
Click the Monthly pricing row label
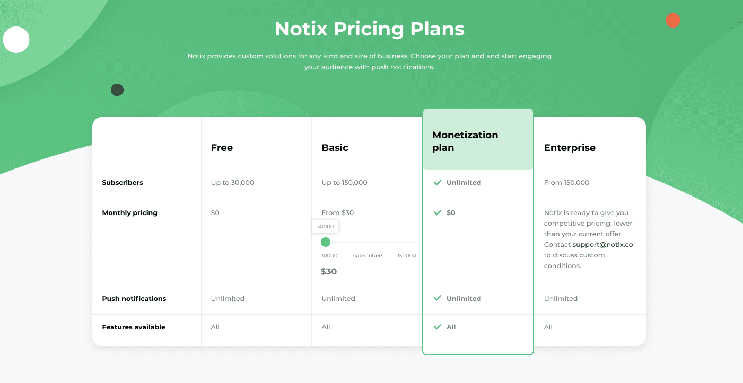coord(129,213)
